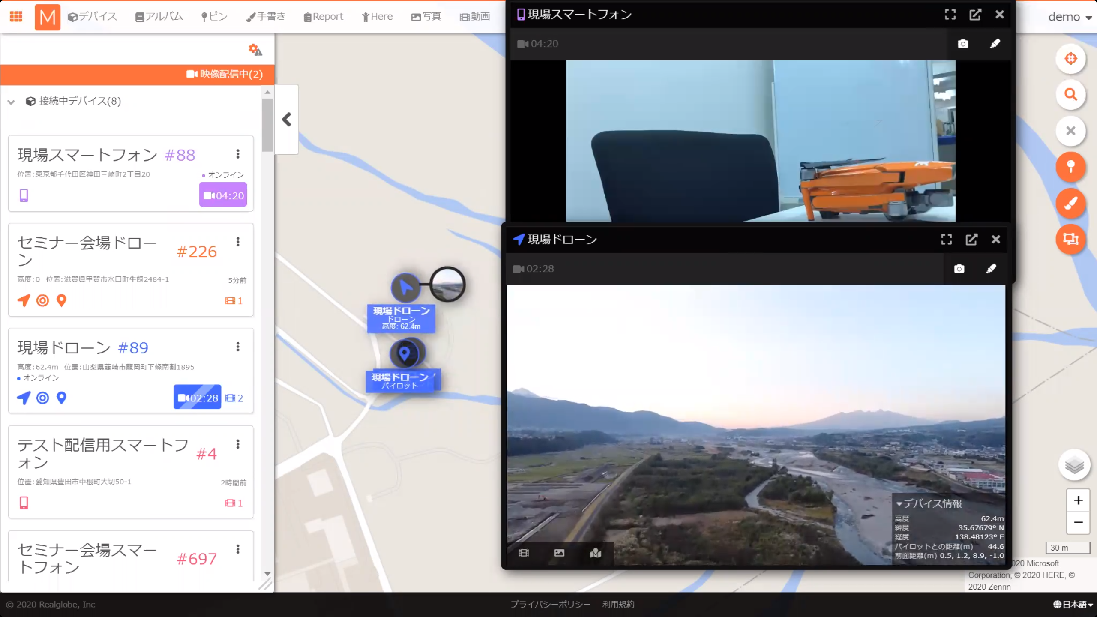Select the orange pin drop tool
1097x617 pixels.
point(1070,167)
